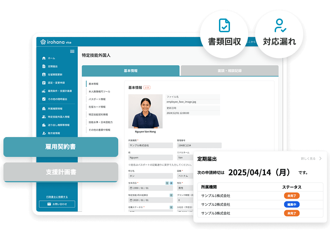The width and height of the screenshot is (330, 233).
Task: Click the 在留期間更新 sidebar icon
Action: 44,74
